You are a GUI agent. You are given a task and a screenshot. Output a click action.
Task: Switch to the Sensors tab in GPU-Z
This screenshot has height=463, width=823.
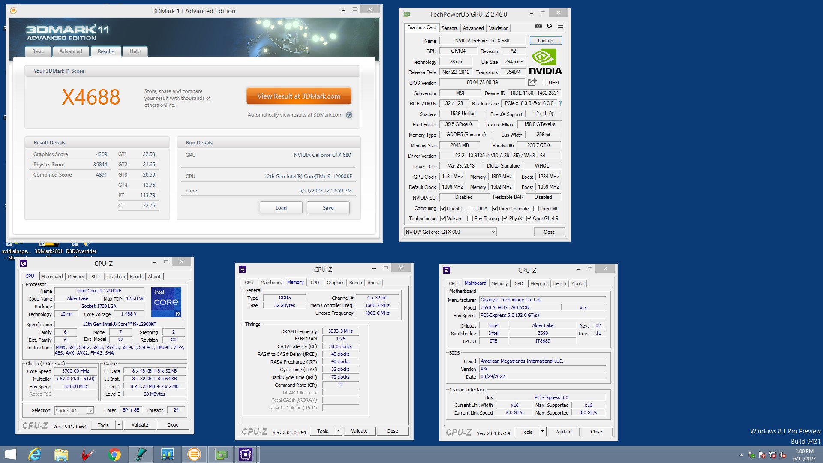coord(449,28)
